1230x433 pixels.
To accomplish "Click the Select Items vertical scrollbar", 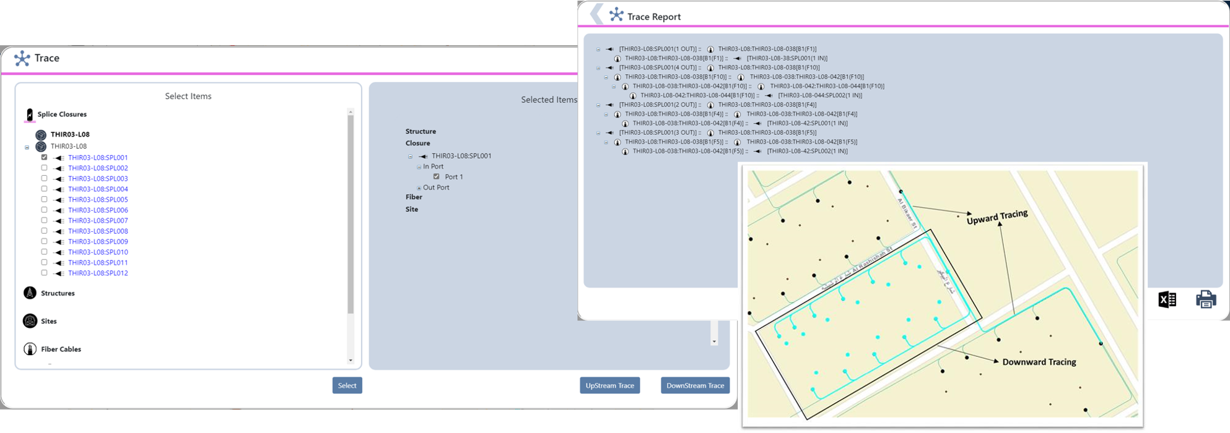I will pos(351,216).
